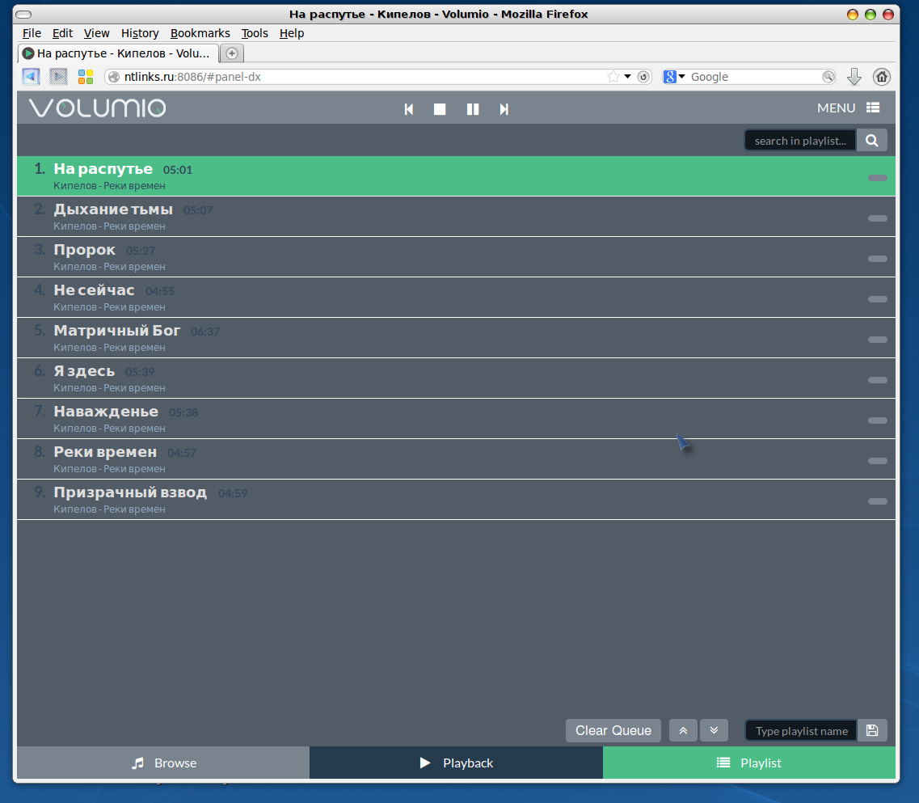Click the ntlinks.ru address bar

[x=364, y=77]
